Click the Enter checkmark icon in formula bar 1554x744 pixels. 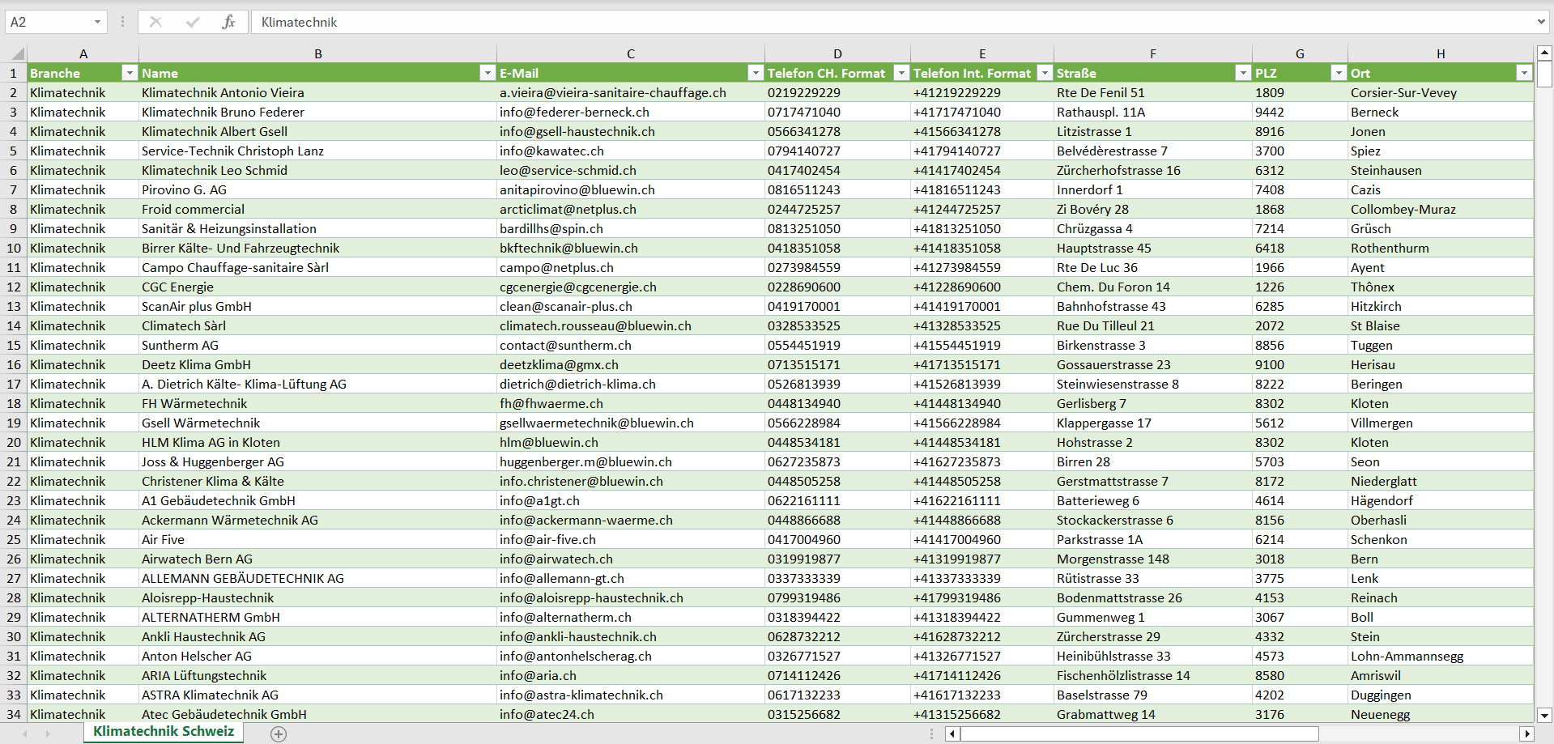click(x=193, y=22)
